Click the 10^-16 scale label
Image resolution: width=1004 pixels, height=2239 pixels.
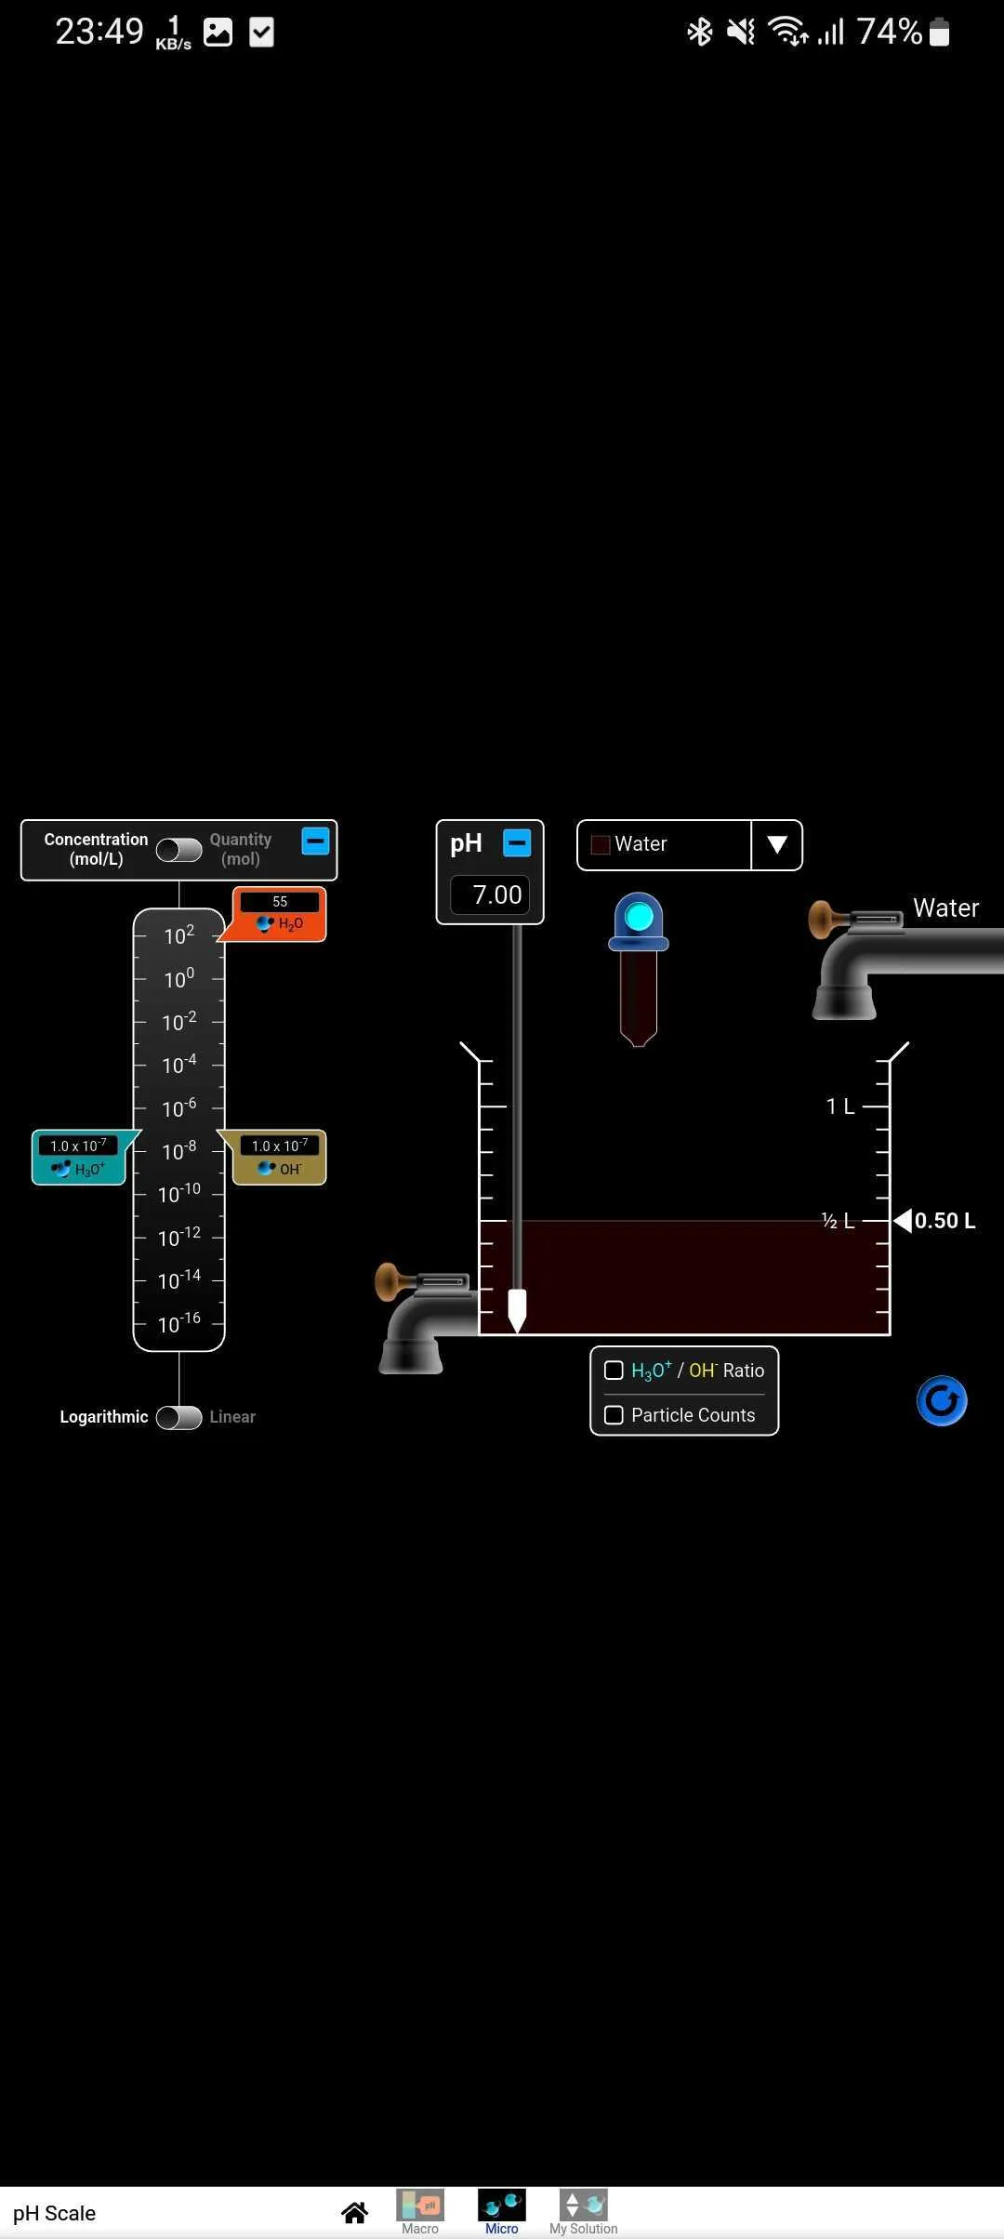pos(179,1323)
